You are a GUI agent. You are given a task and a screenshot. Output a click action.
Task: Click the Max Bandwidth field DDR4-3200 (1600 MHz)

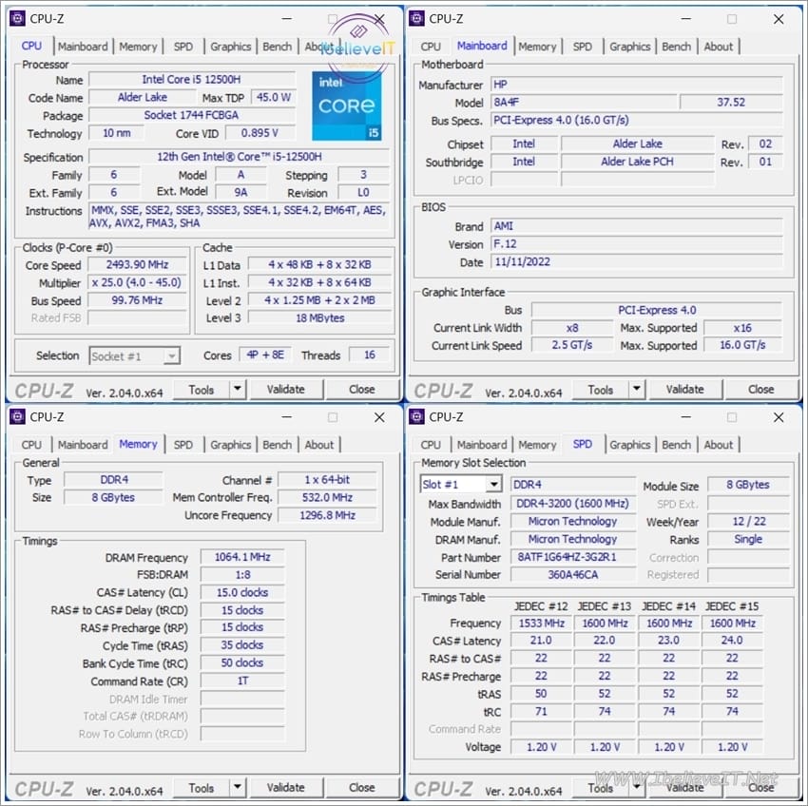[x=573, y=504]
